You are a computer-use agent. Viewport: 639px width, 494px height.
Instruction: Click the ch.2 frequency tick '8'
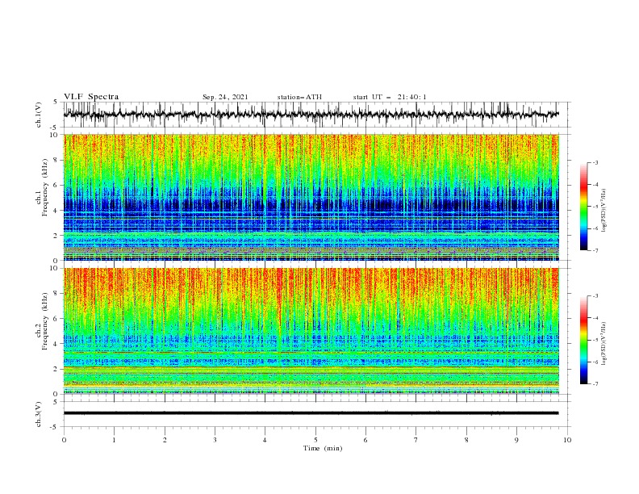[56, 294]
